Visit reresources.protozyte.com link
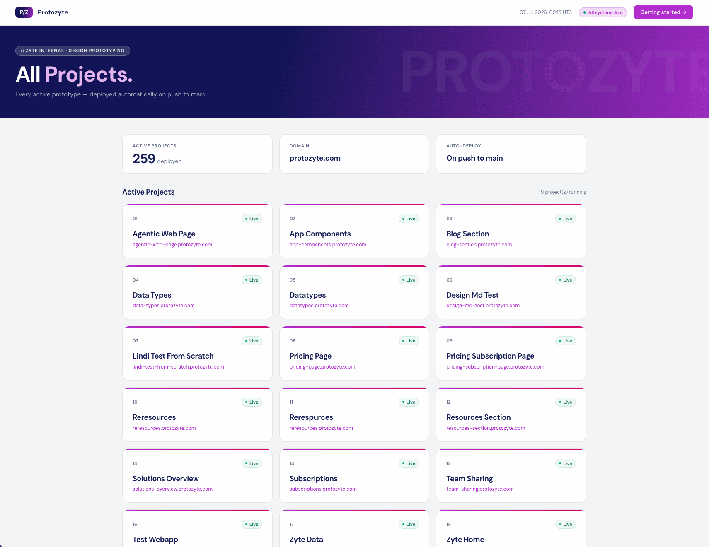709x547 pixels. pyautogui.click(x=164, y=428)
